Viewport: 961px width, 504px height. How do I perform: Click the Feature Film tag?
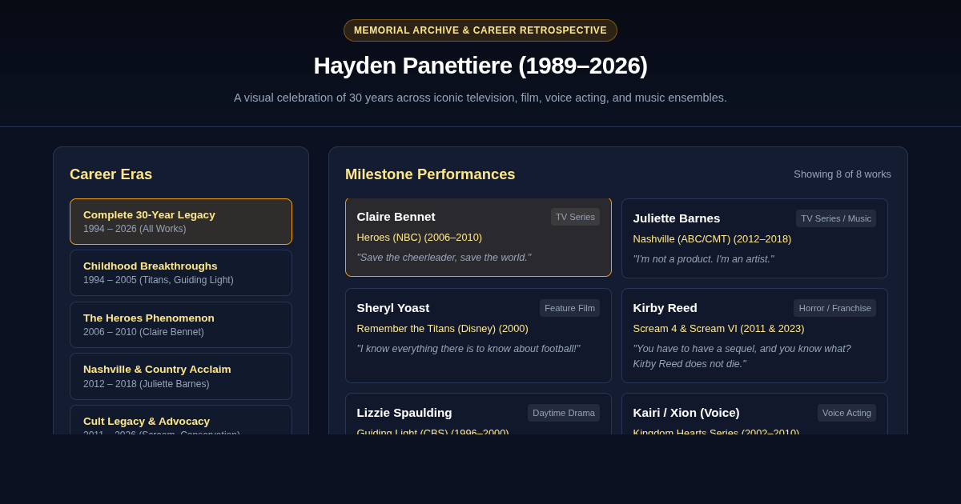[x=569, y=308]
